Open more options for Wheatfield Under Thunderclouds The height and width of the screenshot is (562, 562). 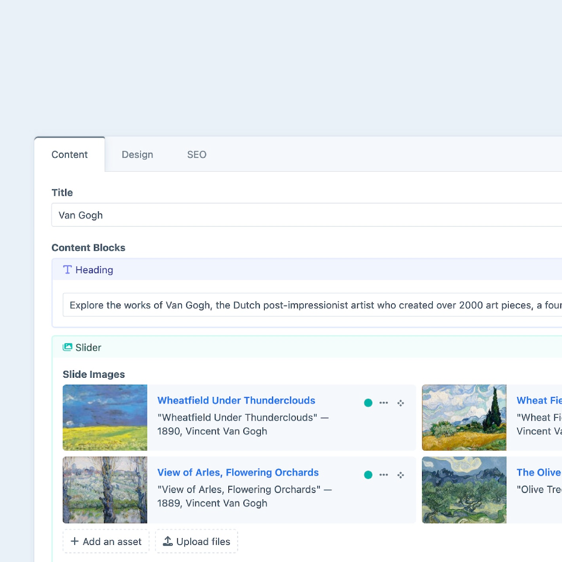coord(384,403)
